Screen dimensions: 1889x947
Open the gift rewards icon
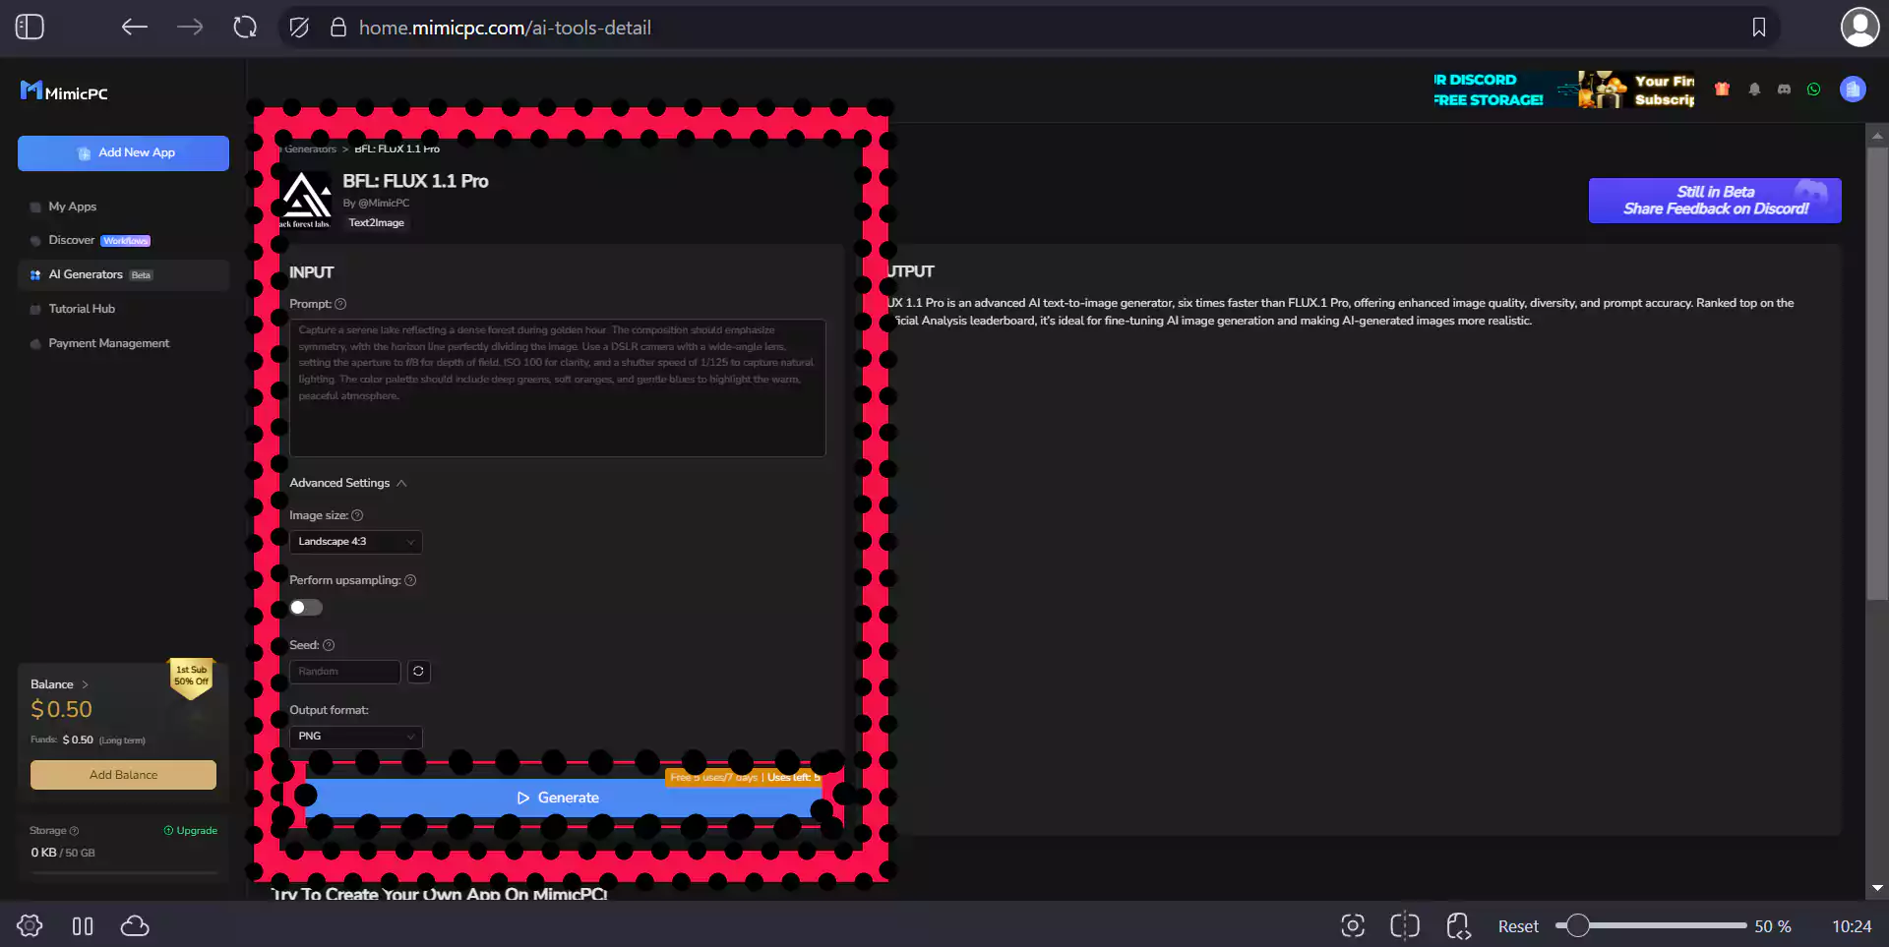coord(1722,89)
